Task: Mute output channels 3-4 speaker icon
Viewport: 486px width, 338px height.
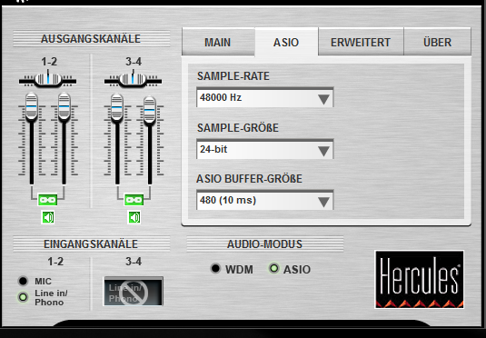Action: 134,217
